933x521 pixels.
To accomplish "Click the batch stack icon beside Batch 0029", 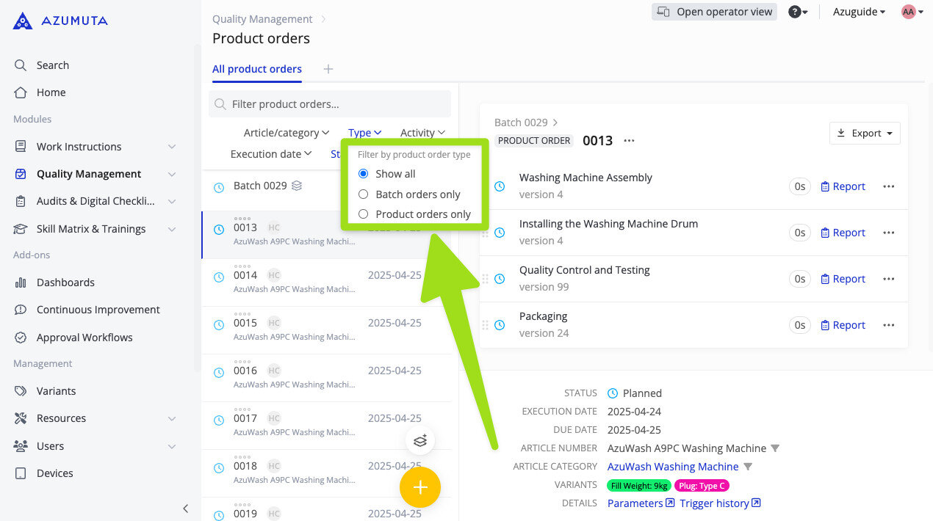I will click(296, 186).
